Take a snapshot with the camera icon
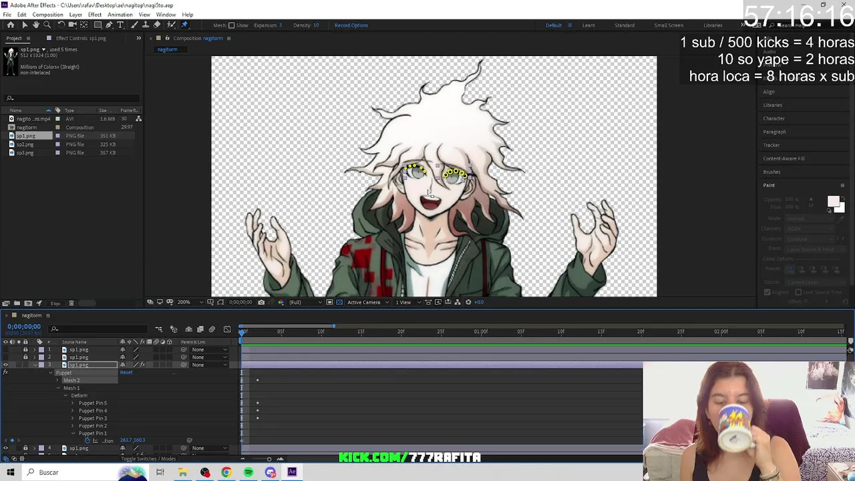The height and width of the screenshot is (481, 855). [261, 302]
